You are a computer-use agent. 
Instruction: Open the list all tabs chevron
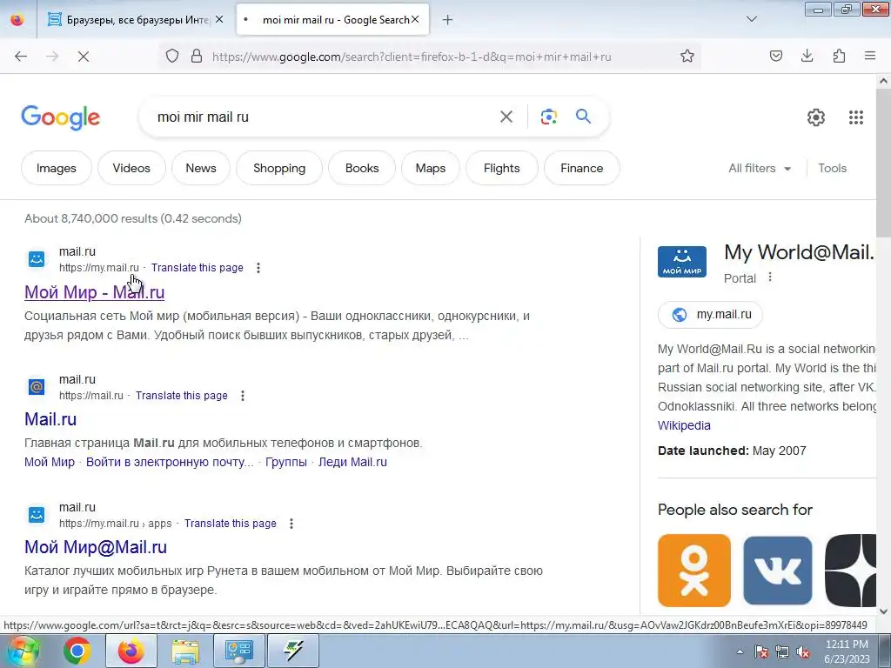click(751, 19)
